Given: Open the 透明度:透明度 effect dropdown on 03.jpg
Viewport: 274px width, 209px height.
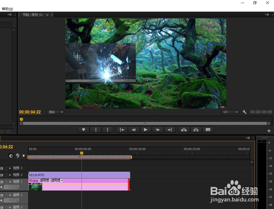Looking at the screenshot, I should (x=62, y=181).
